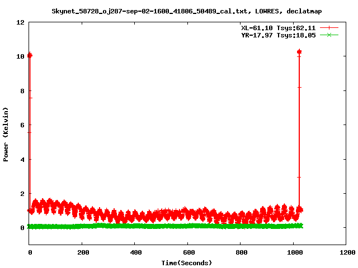358x268 pixels.
Task: Click the y-axis tick label 8
Action: click(x=22, y=91)
